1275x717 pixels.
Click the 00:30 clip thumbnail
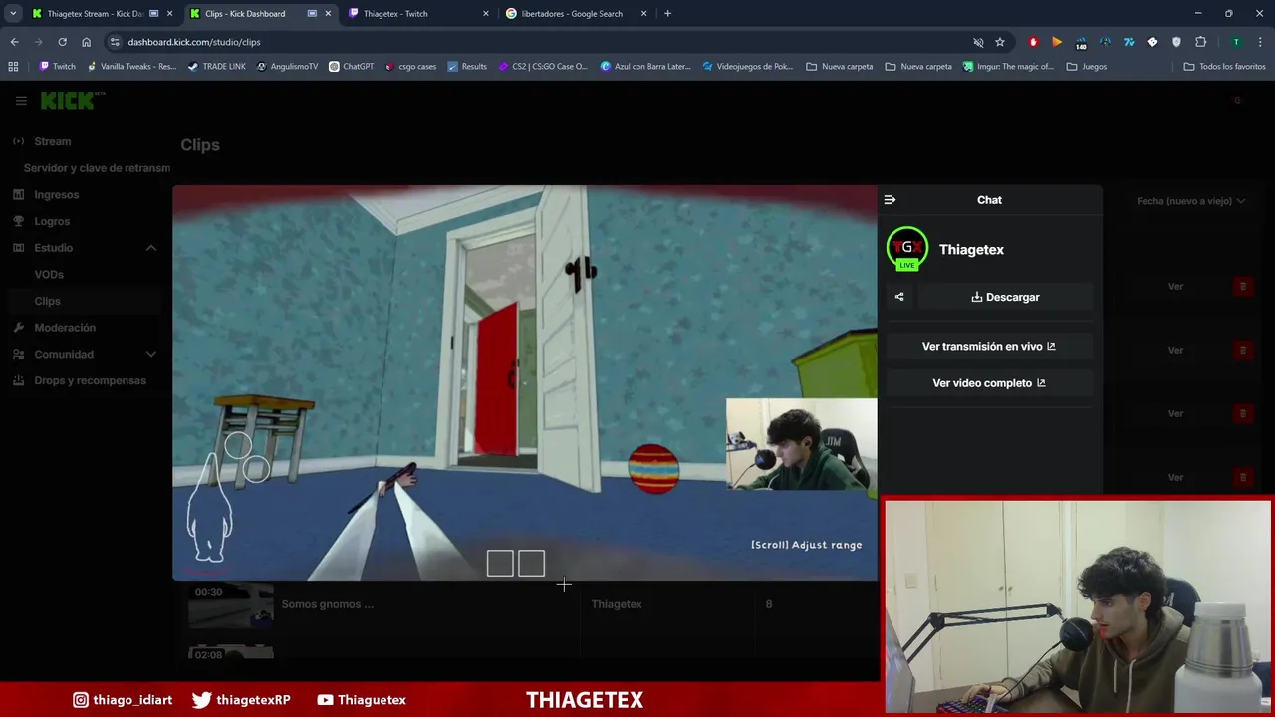pos(231,604)
